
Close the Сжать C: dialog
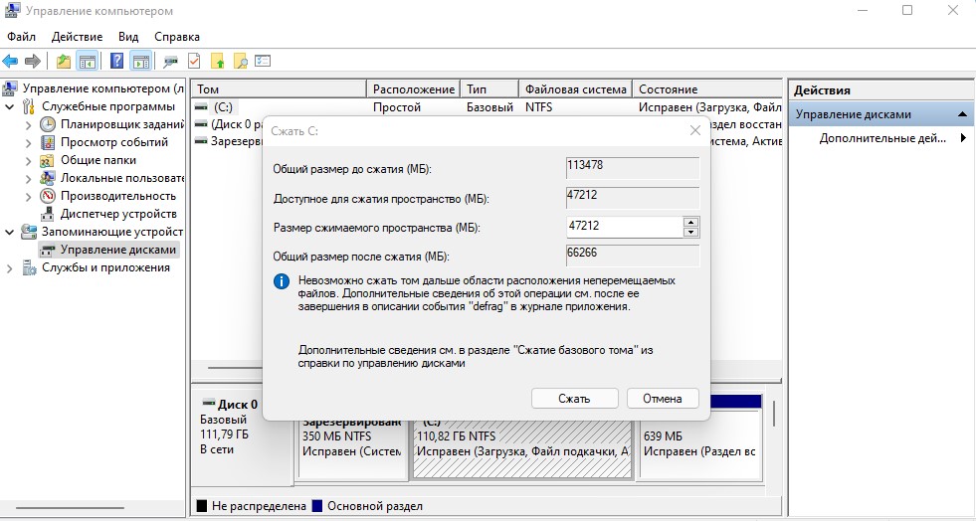[x=695, y=130]
